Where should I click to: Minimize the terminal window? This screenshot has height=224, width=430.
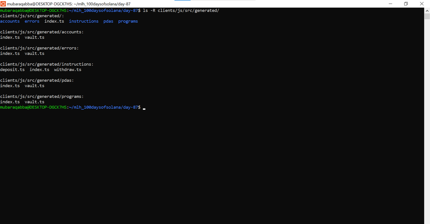pos(390,4)
